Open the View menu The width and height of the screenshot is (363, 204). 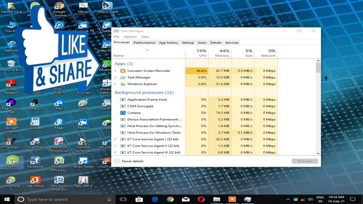(145, 37)
